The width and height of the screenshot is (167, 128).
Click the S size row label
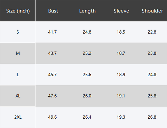[18, 32]
